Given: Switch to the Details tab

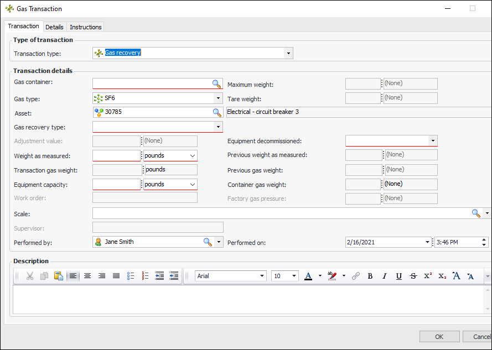Looking at the screenshot, I should point(54,27).
